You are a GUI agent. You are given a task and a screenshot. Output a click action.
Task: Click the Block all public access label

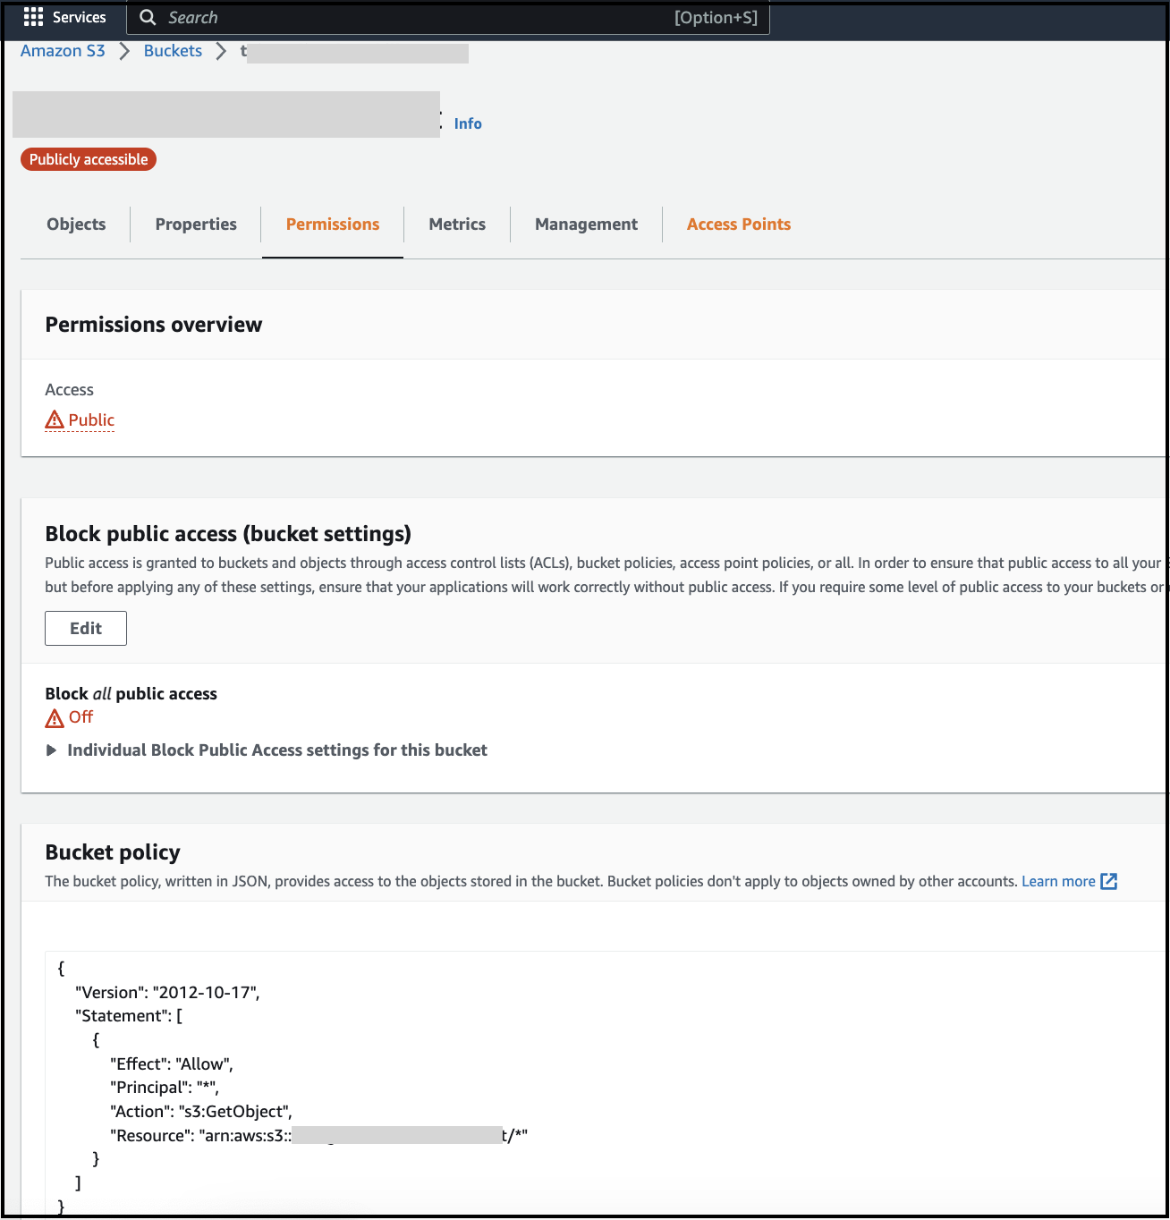tap(131, 693)
